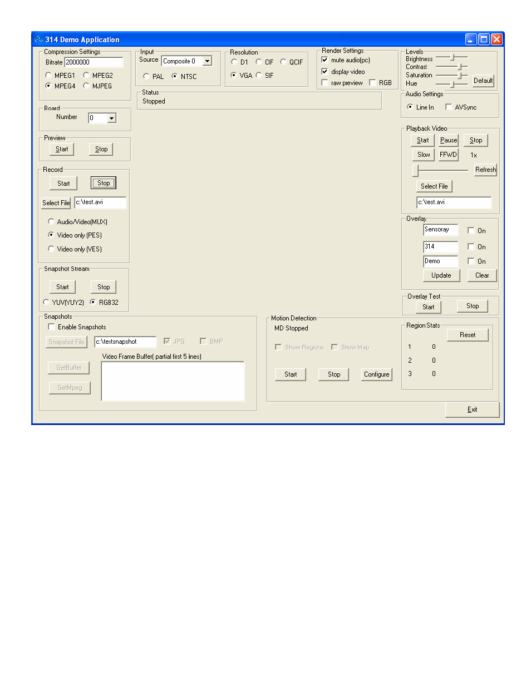Adjust the Saturation slider

(460, 75)
